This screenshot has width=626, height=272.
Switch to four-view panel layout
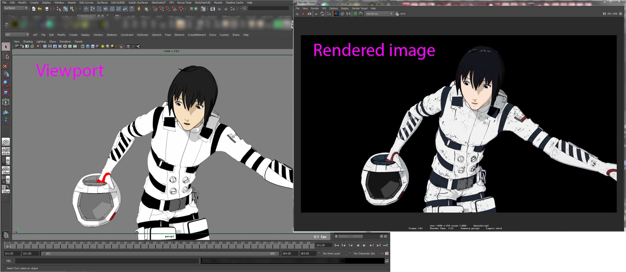pos(6,151)
